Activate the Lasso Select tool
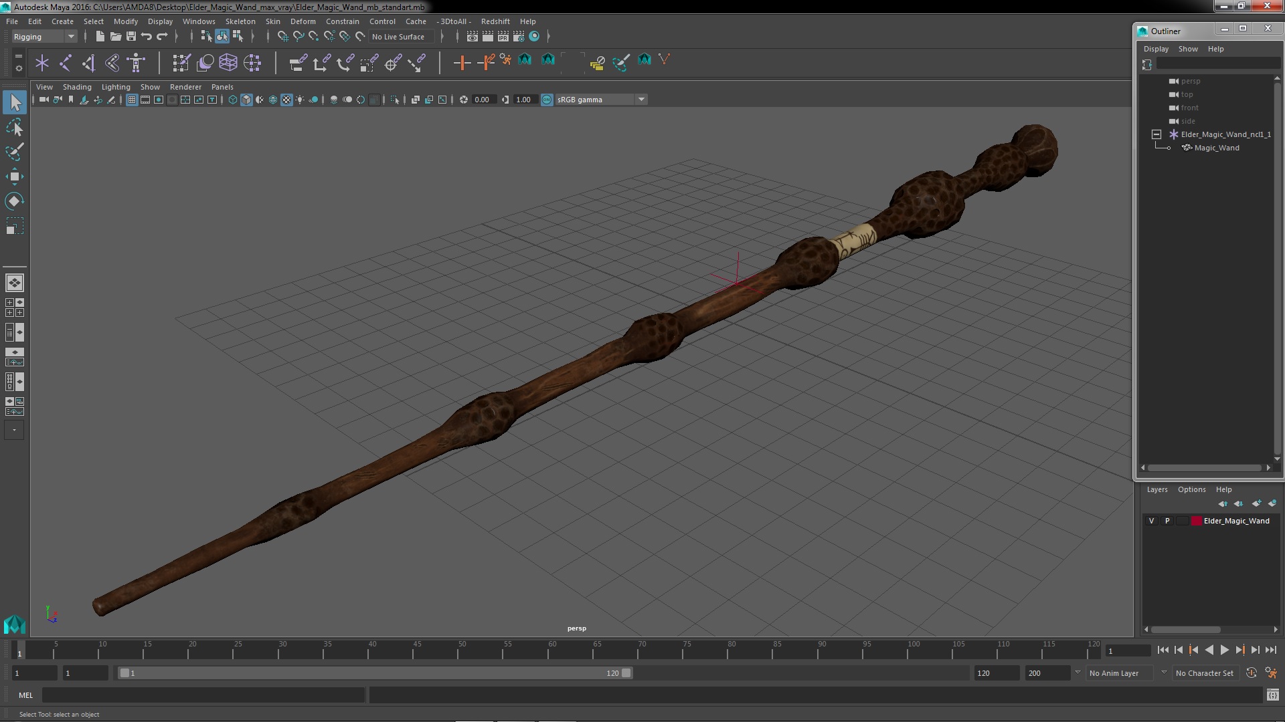The width and height of the screenshot is (1285, 722). coord(15,127)
